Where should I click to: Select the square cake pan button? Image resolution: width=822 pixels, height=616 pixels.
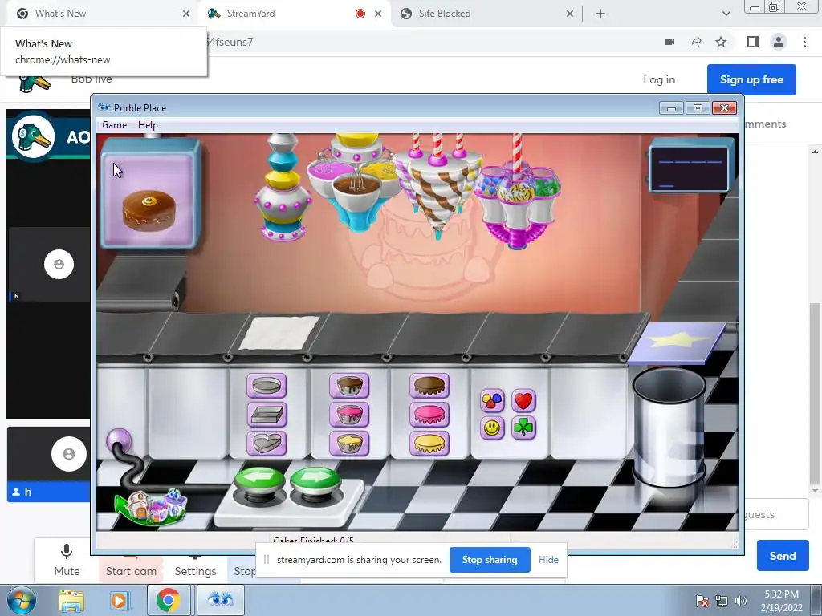267,415
